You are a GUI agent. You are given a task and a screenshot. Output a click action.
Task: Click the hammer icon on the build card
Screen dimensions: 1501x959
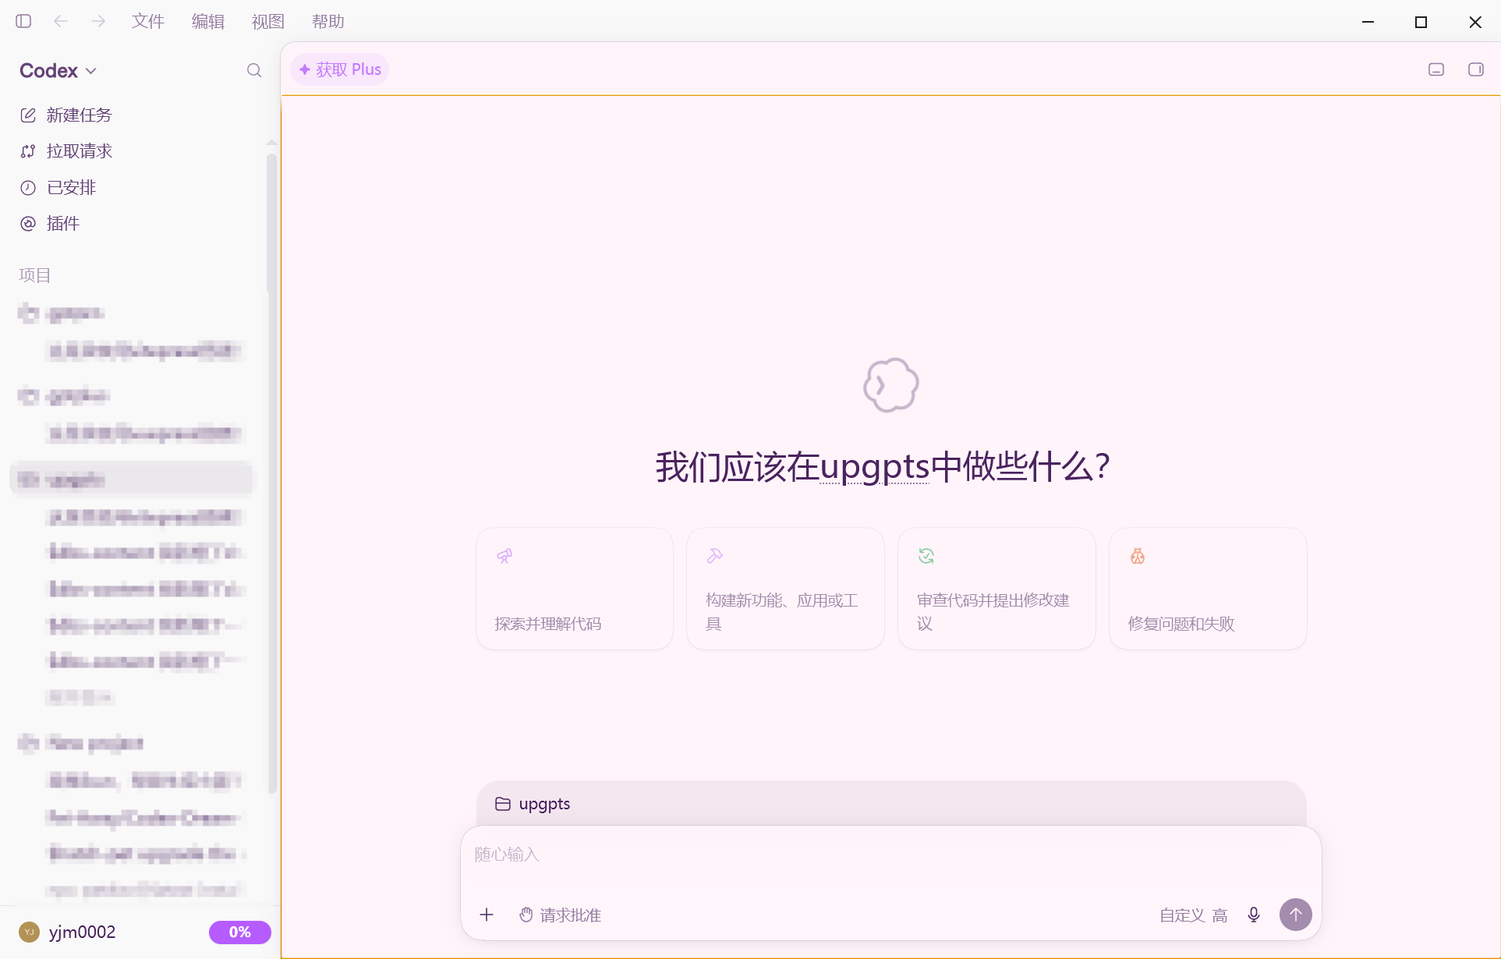715,556
